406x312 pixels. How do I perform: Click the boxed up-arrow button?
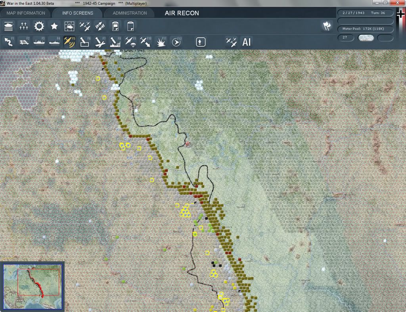pyautogui.click(x=201, y=42)
